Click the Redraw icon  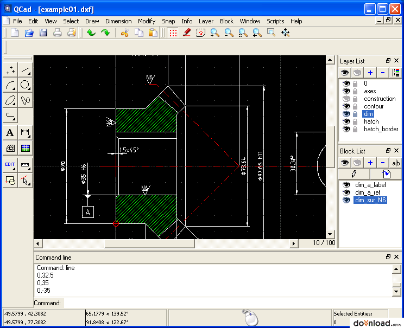201,33
